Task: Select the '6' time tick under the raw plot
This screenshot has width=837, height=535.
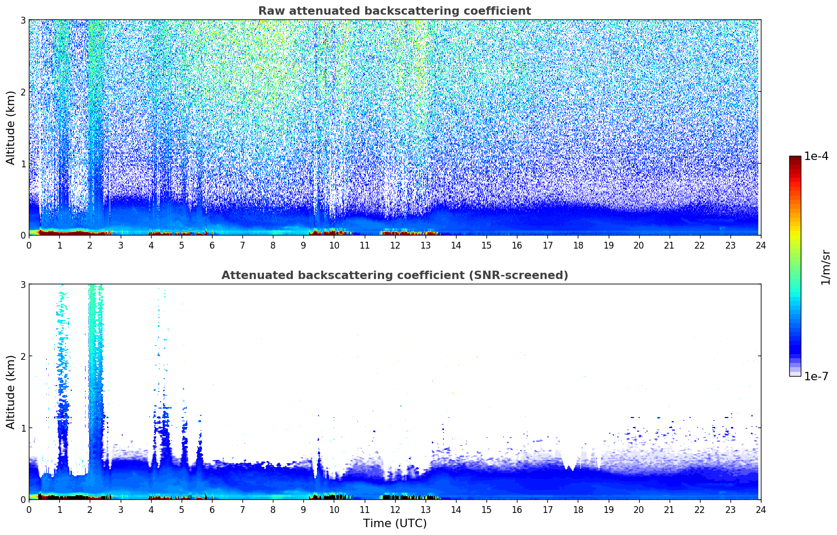Action: pos(212,245)
